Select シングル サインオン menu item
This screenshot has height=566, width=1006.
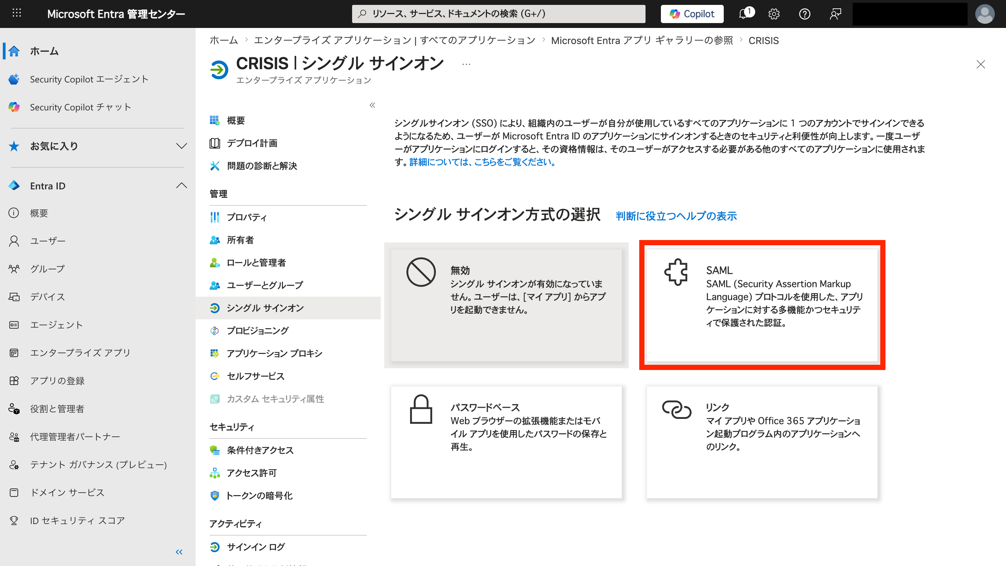click(288, 308)
